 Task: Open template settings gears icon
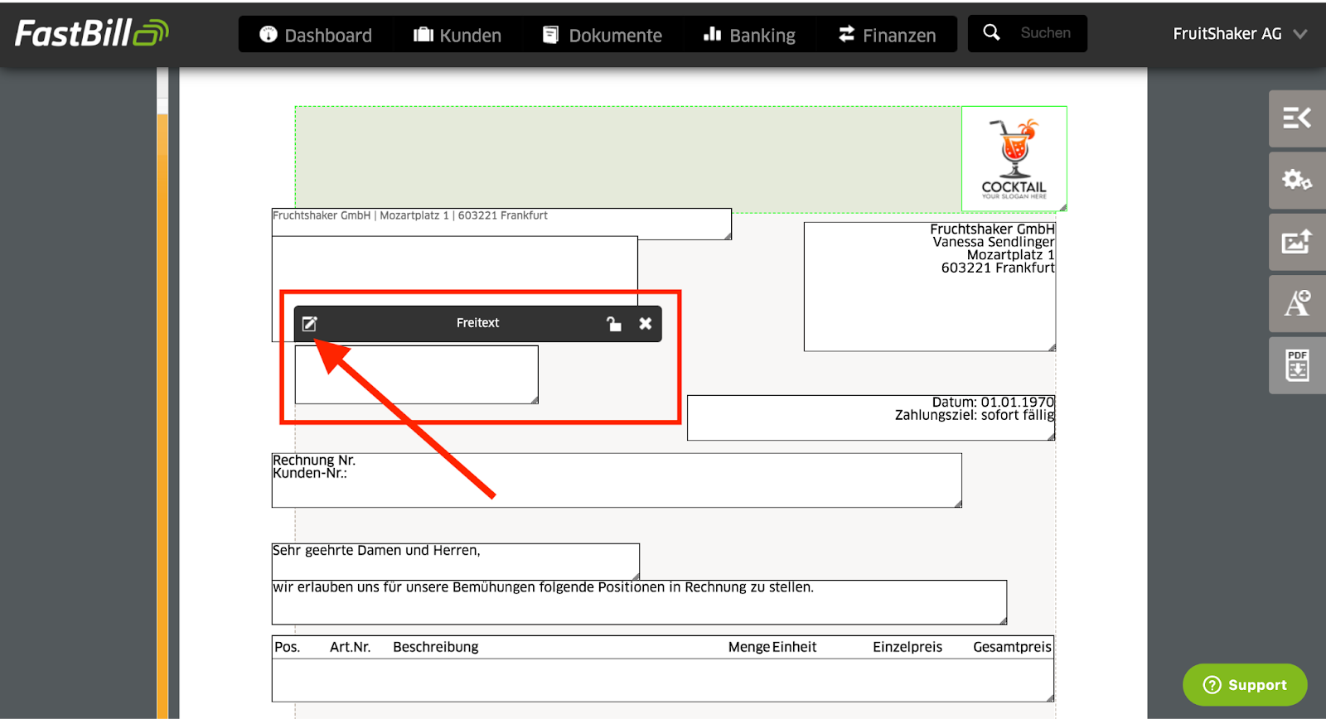pos(1297,180)
